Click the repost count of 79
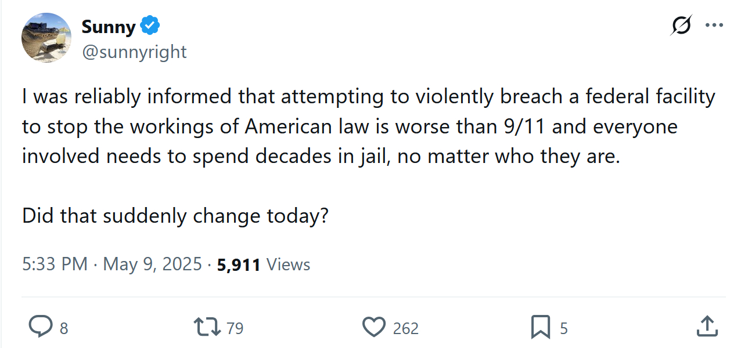 click(x=235, y=328)
